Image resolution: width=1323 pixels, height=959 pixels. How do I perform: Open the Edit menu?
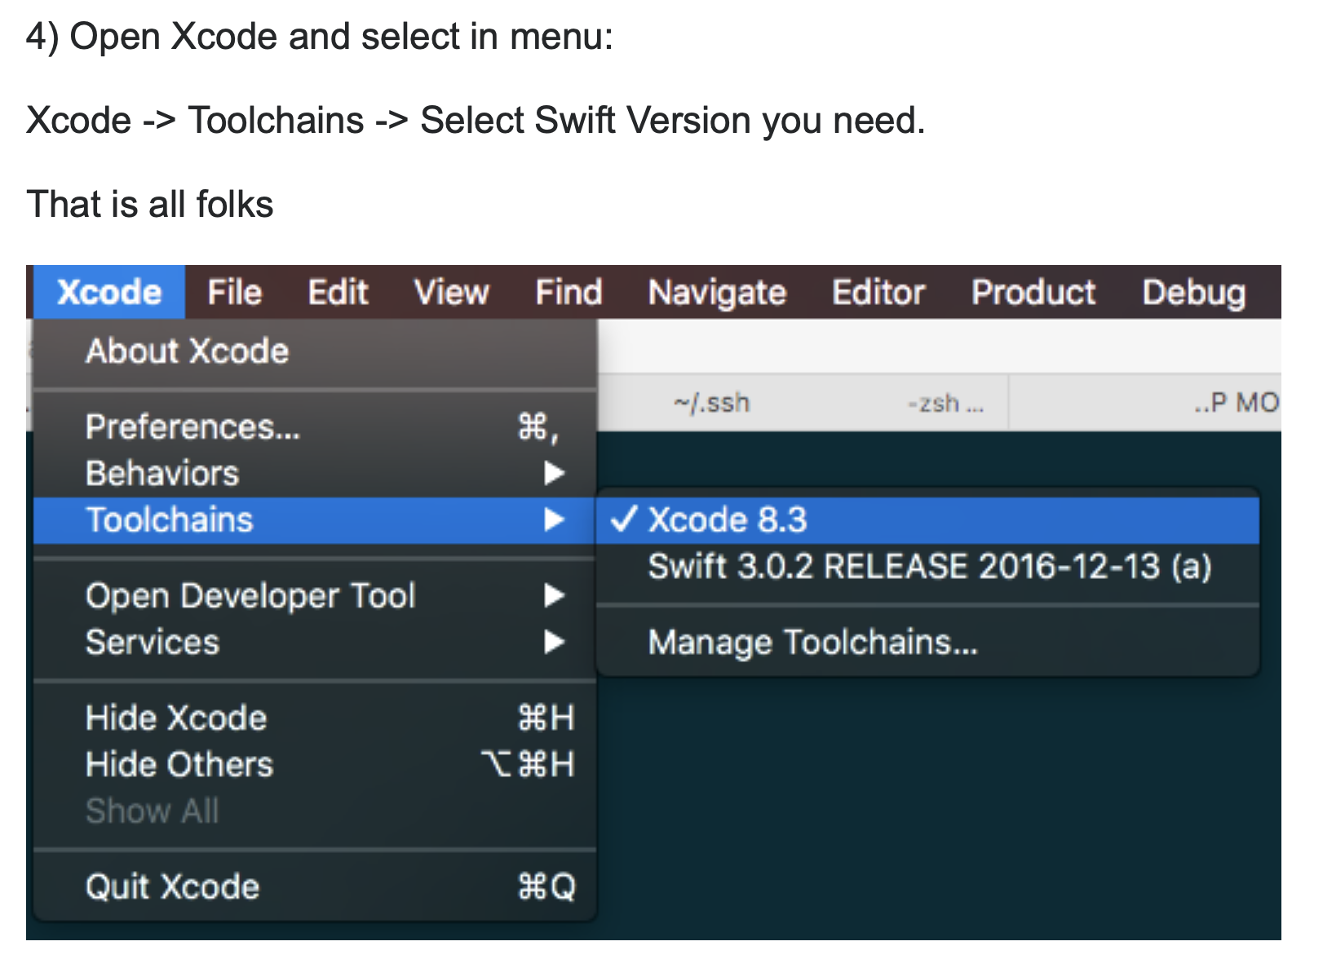click(338, 292)
